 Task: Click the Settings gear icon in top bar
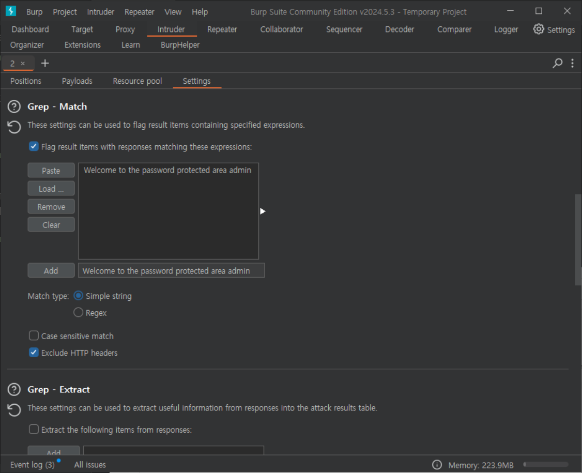point(539,29)
